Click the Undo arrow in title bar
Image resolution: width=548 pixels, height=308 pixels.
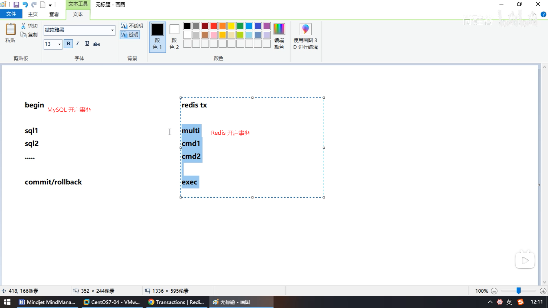pos(25,5)
